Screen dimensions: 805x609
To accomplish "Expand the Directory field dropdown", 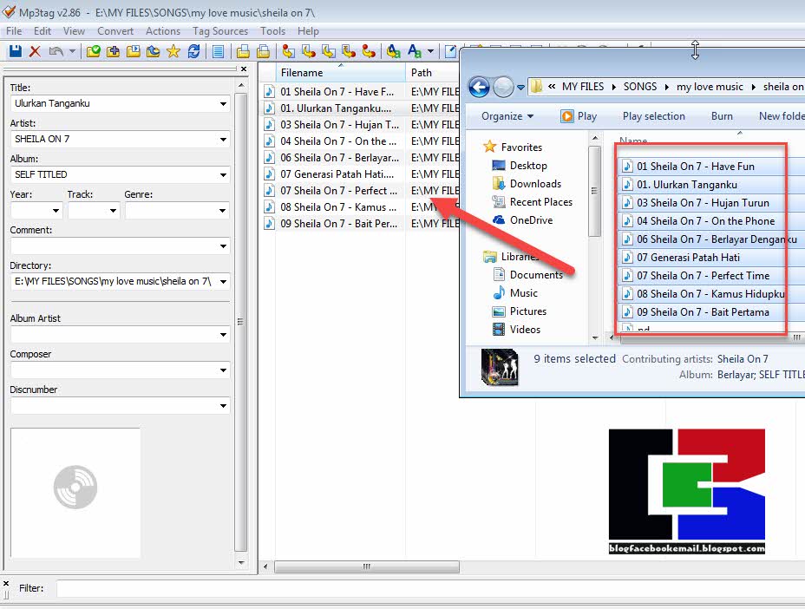I will click(223, 281).
